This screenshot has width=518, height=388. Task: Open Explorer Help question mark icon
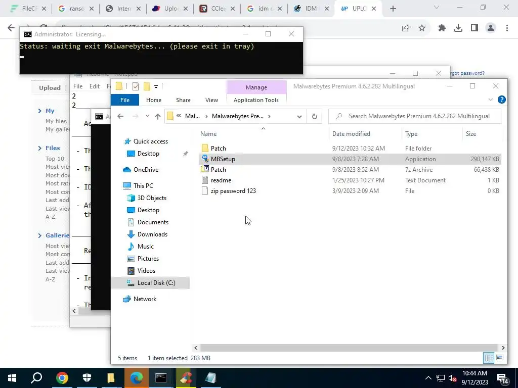tap(501, 100)
